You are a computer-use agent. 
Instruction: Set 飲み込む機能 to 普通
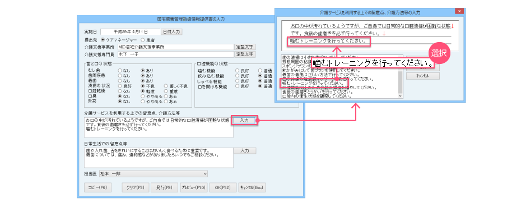point(260,76)
